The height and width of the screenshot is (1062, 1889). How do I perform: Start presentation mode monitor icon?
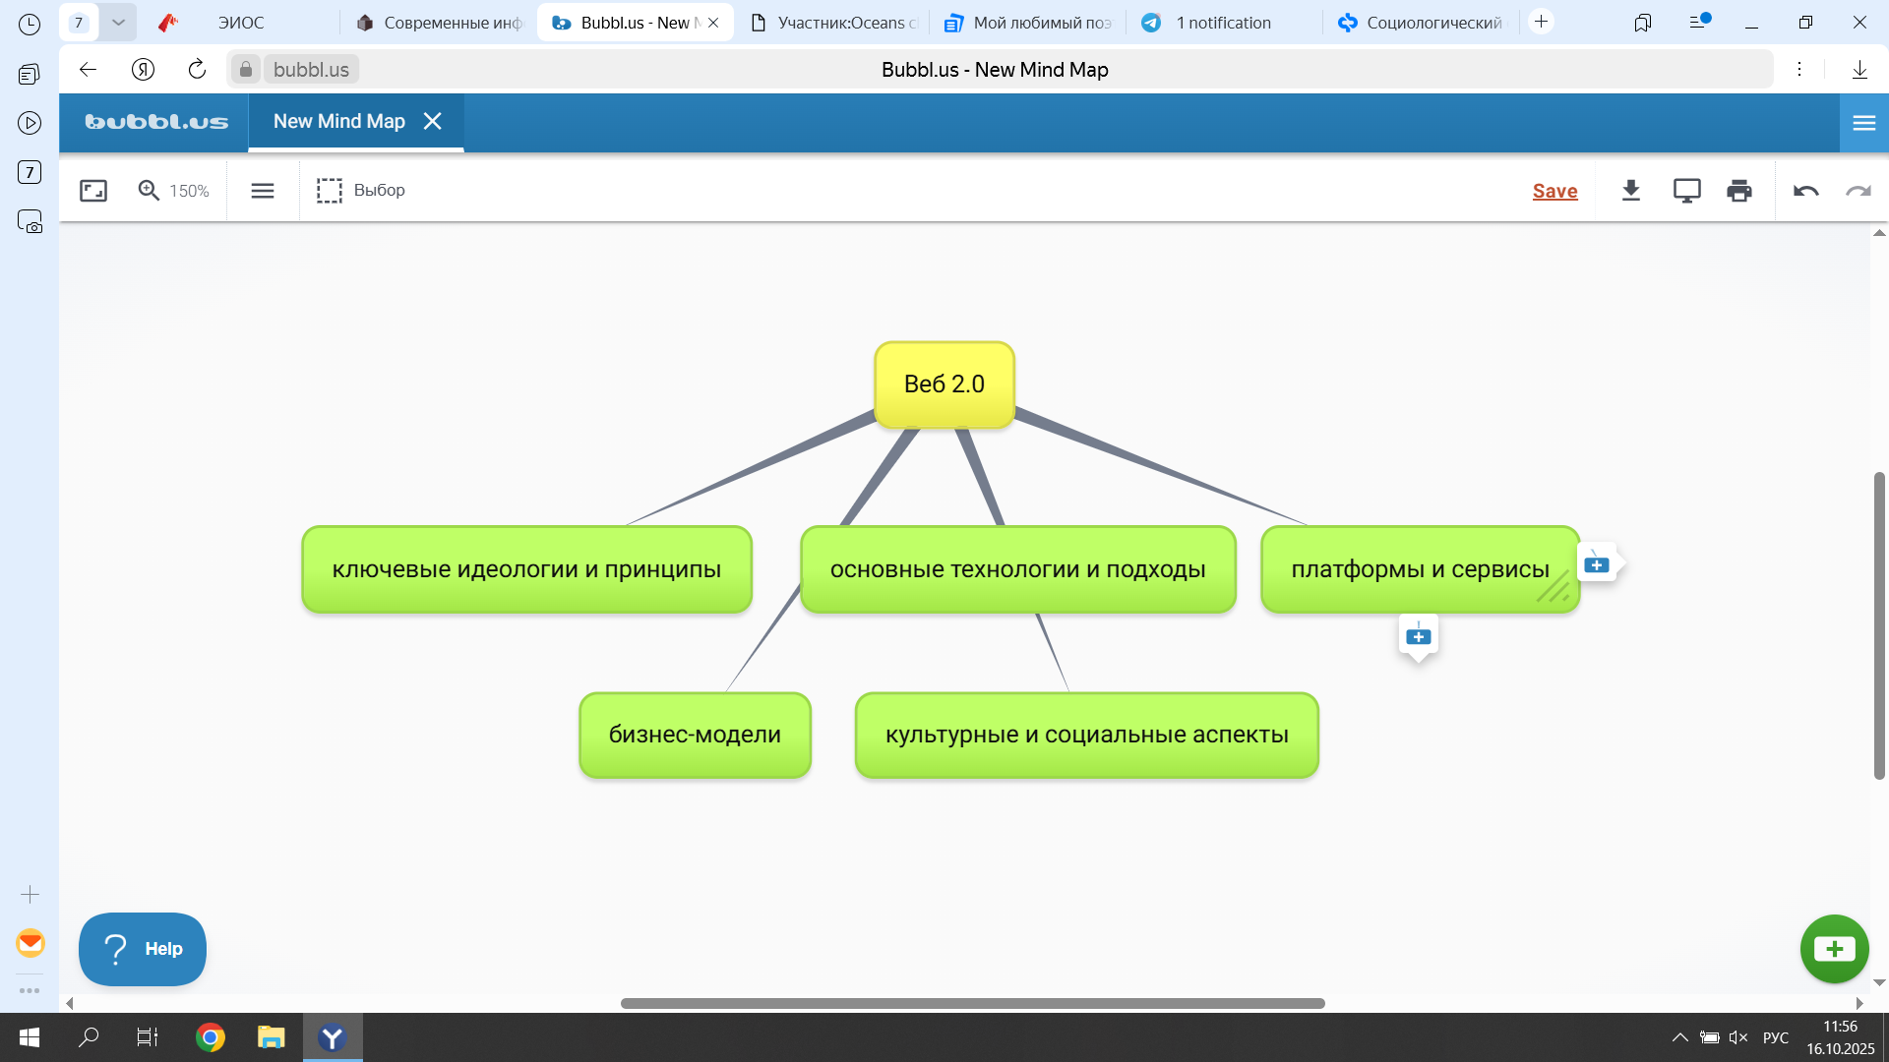(x=1686, y=191)
